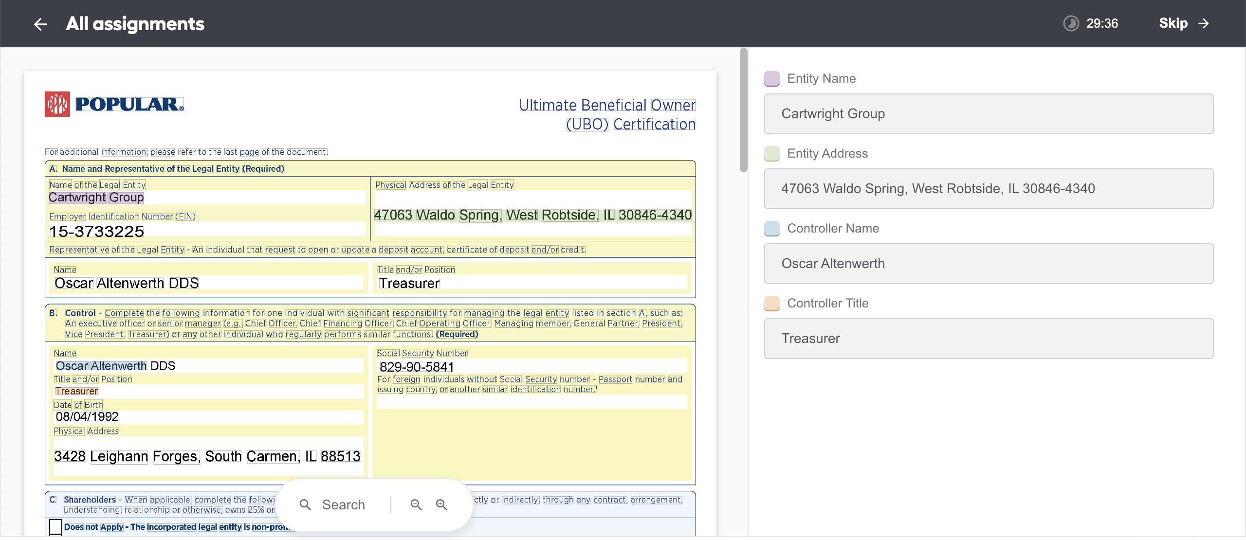Click the Date of Birth label

coord(78,405)
